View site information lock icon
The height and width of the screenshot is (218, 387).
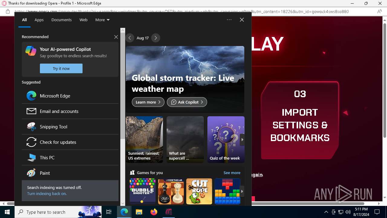click(x=8, y=12)
